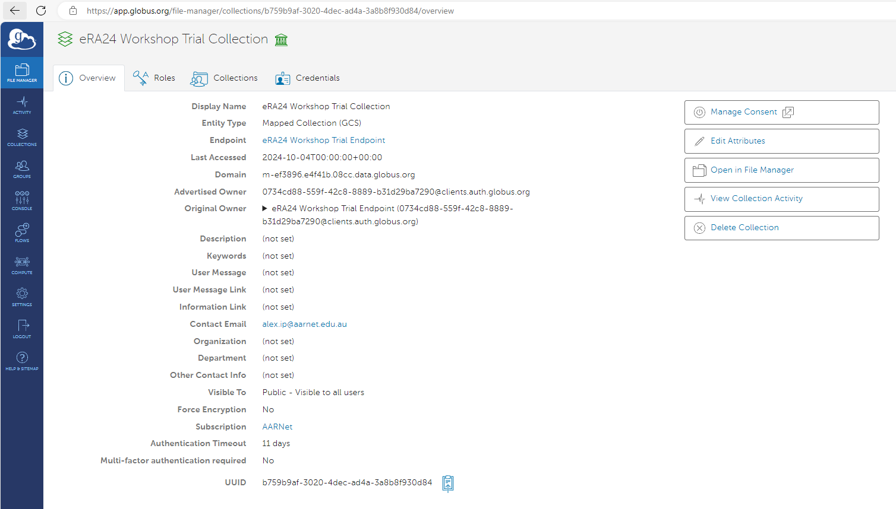This screenshot has height=509, width=896.
Task: Click the Description '(not set)' value
Action: (278, 238)
